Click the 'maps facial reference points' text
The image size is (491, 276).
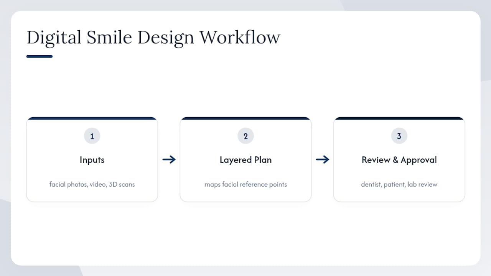[245, 184]
